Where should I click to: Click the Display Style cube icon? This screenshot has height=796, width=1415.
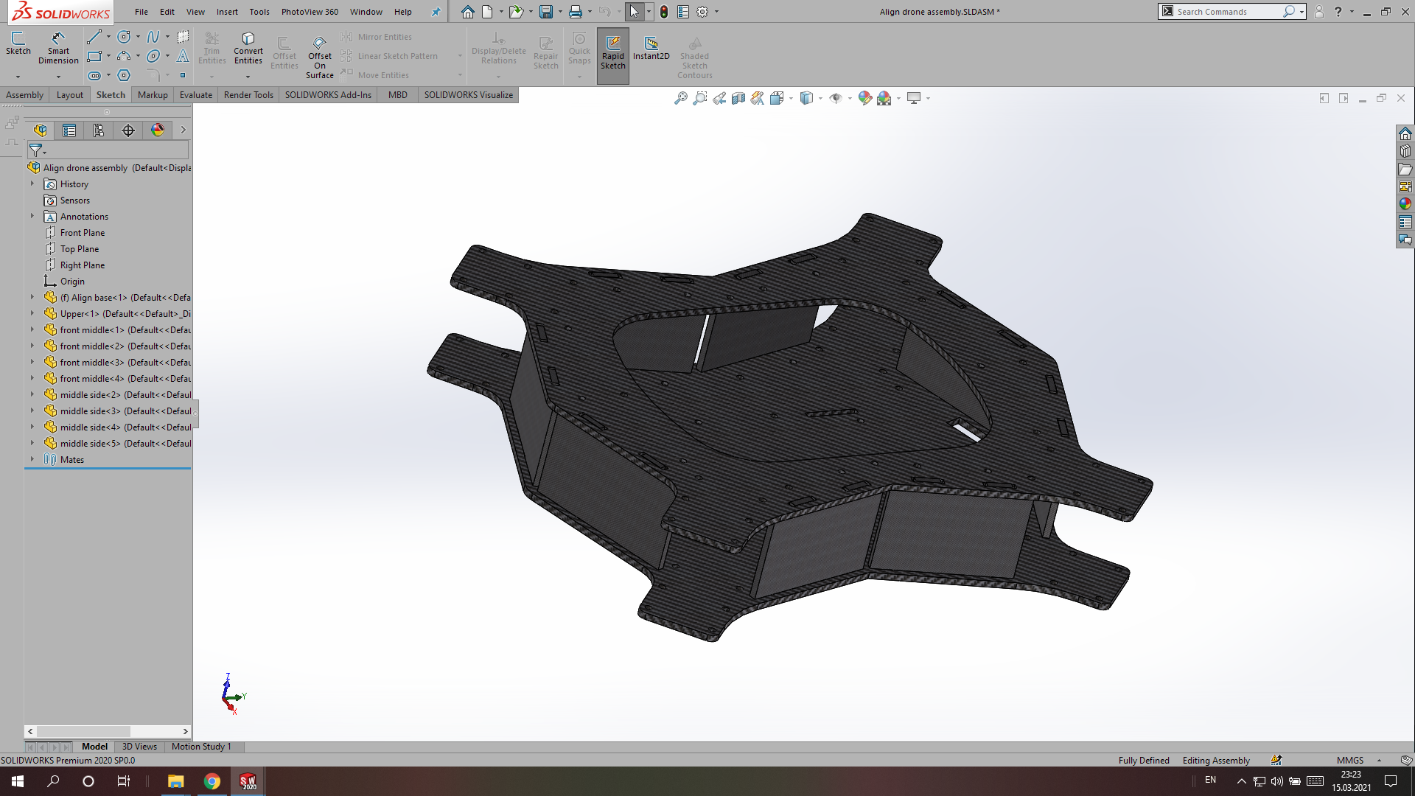click(806, 98)
